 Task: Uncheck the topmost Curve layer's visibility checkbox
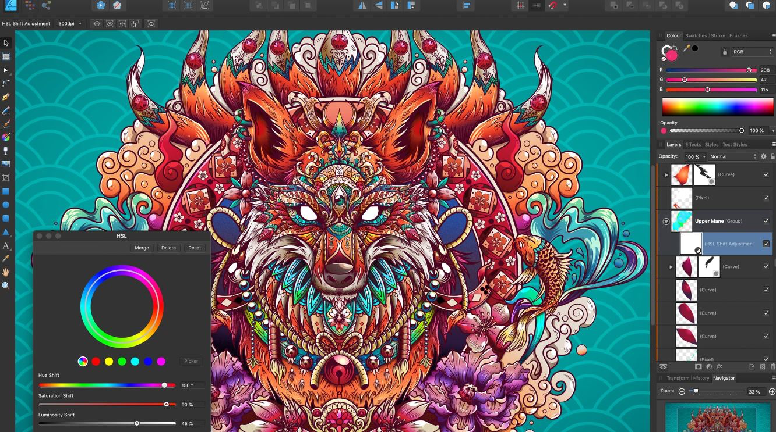click(x=765, y=174)
